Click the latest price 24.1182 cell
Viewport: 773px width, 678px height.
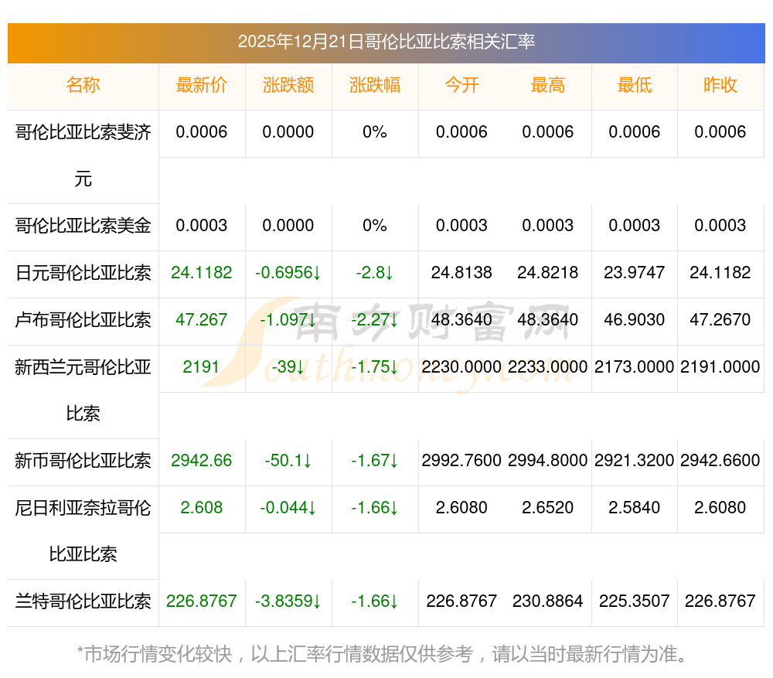(202, 273)
